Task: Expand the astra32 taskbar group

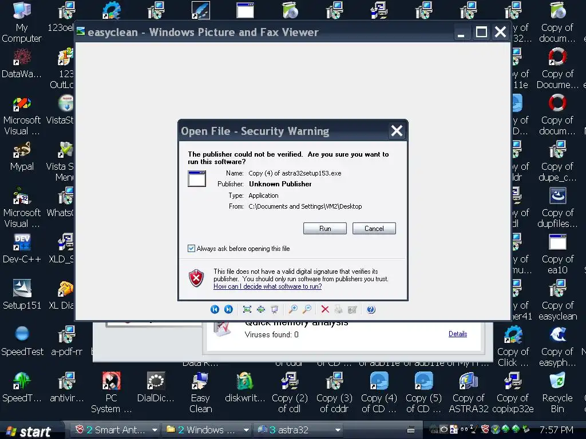Action: tap(338, 430)
